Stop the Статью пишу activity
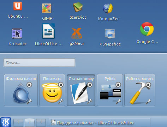 [x=90, y=85]
